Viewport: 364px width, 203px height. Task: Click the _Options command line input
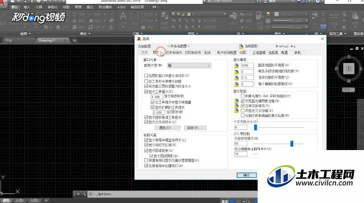[172, 194]
